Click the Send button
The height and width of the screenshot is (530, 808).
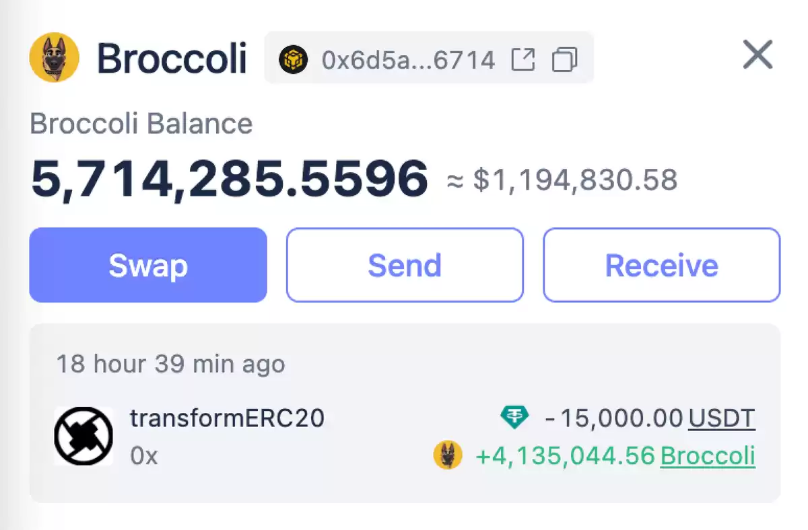tap(405, 265)
